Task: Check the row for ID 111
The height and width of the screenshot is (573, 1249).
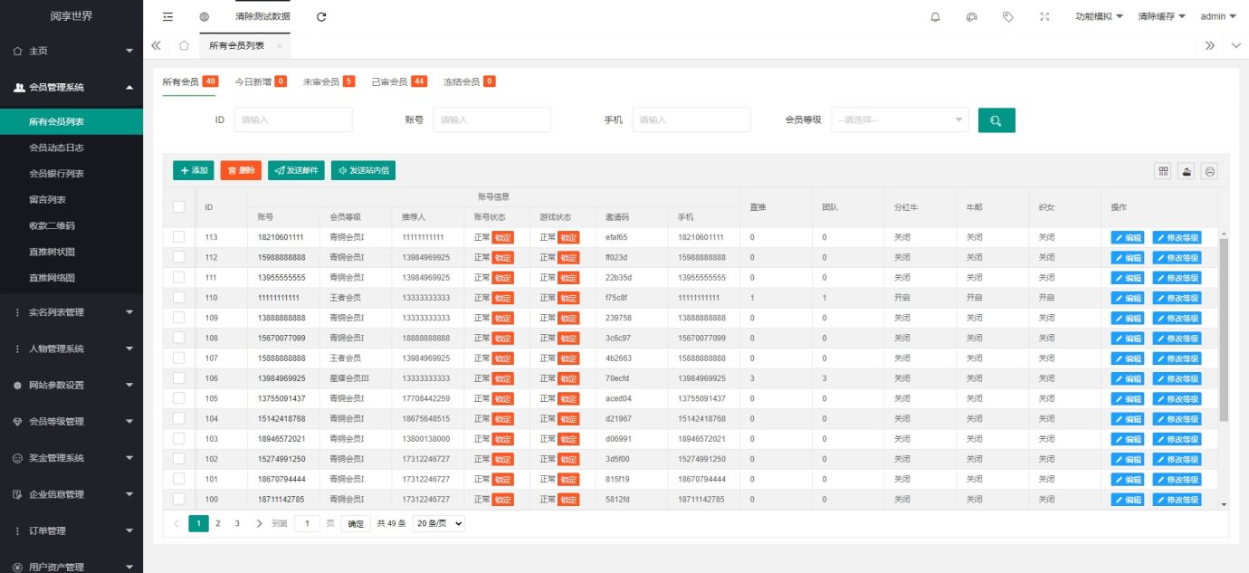Action: (x=178, y=277)
